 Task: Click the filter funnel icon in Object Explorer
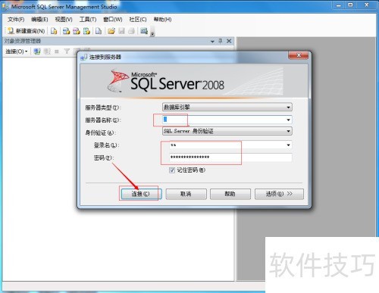tap(67, 51)
